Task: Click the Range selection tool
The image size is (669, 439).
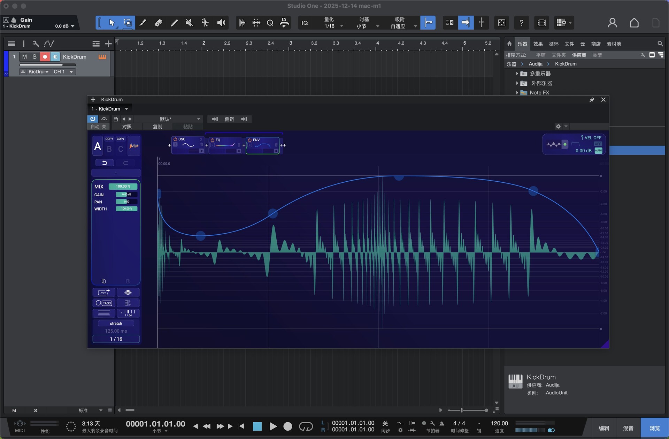Action: 128,23
